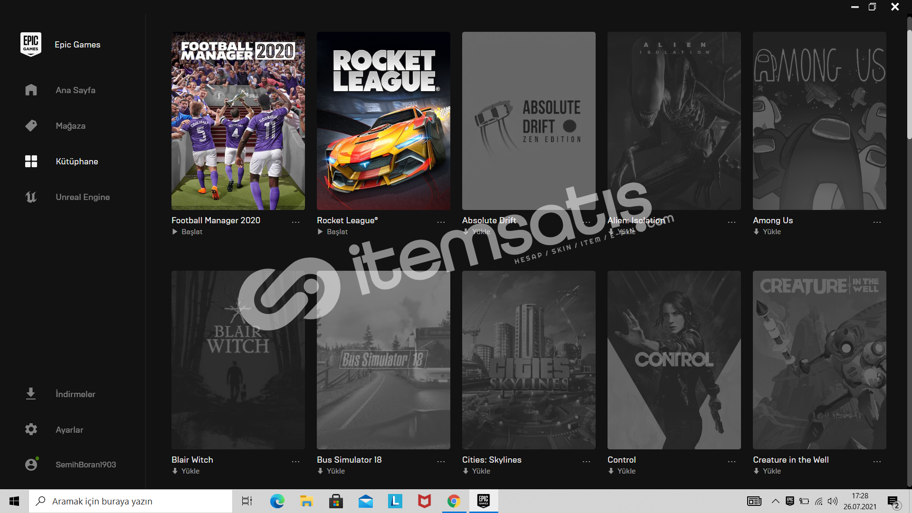Open File Explorer from the taskbar

tap(306, 501)
